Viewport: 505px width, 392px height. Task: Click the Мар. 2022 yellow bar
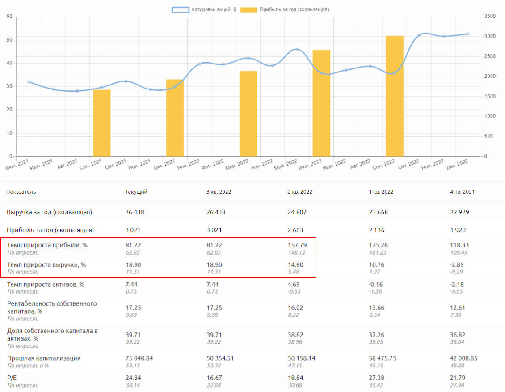pos(248,114)
